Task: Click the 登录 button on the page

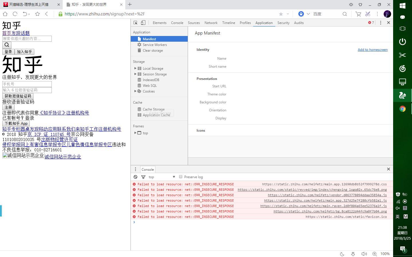Action: click(x=8, y=52)
